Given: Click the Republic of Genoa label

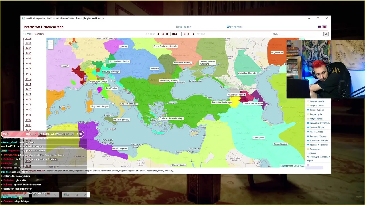Looking at the screenshot, I should click(x=98, y=82).
